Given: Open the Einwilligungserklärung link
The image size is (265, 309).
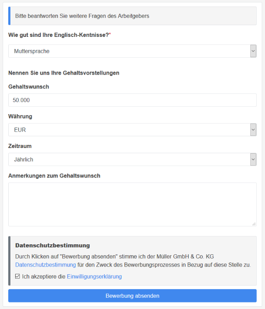Looking at the screenshot, I should click(94, 276).
